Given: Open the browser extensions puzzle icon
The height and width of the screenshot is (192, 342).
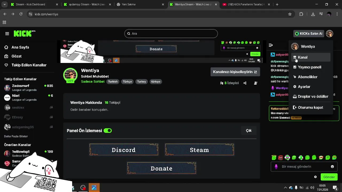Looking at the screenshot, I should (x=301, y=14).
